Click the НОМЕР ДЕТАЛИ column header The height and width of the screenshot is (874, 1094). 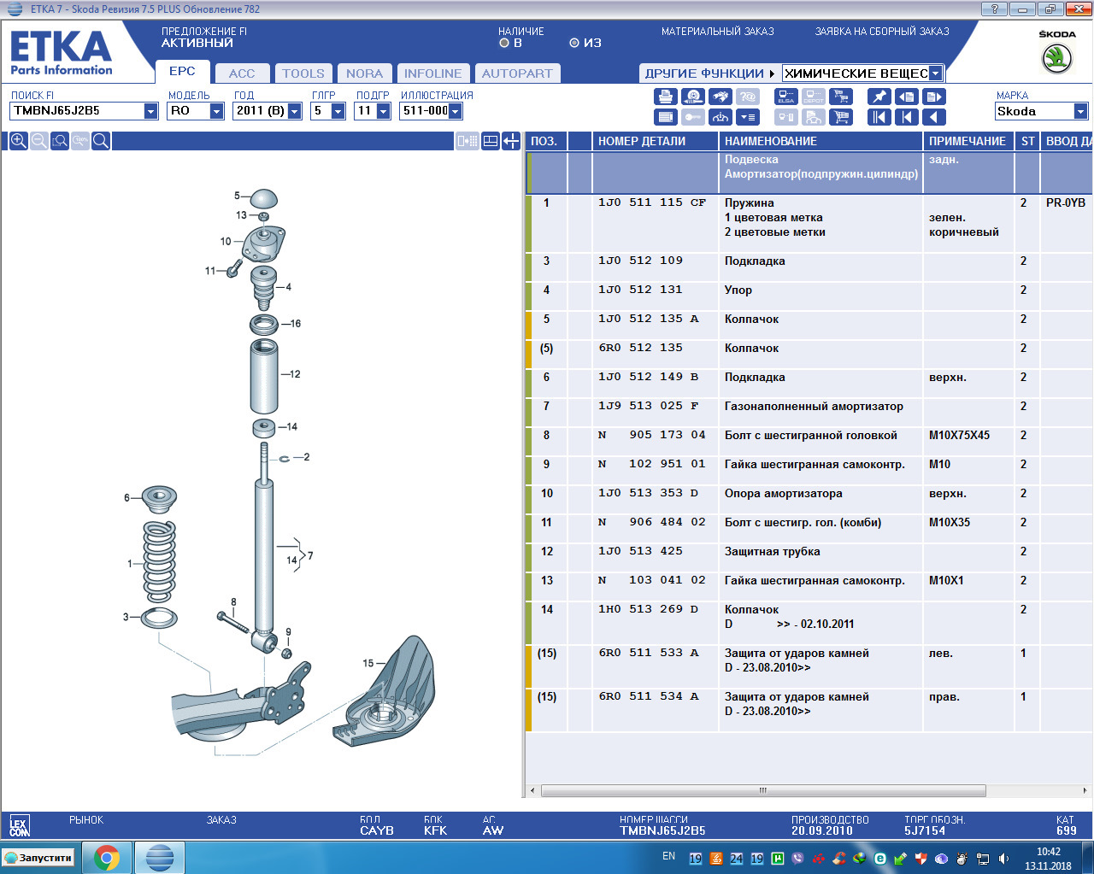655,141
